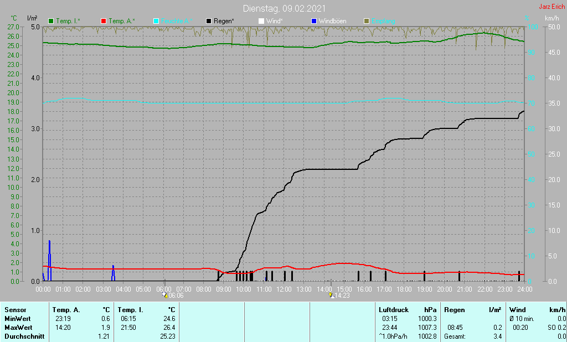
Task: Select the cyan humidity legend square
Action: pyautogui.click(x=156, y=21)
